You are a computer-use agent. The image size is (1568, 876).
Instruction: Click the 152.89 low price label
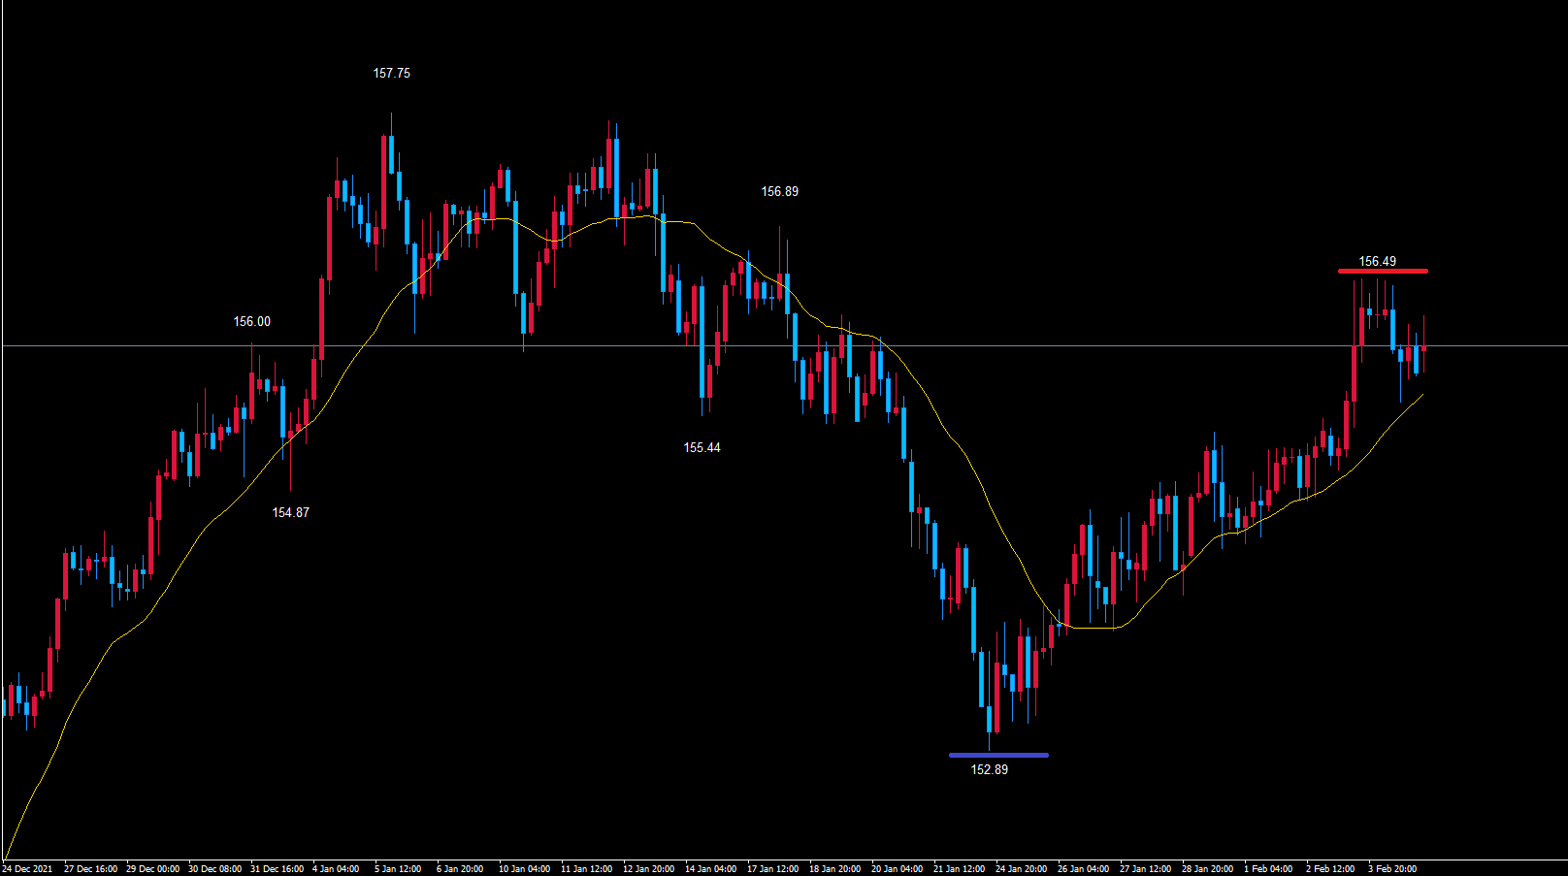point(989,770)
